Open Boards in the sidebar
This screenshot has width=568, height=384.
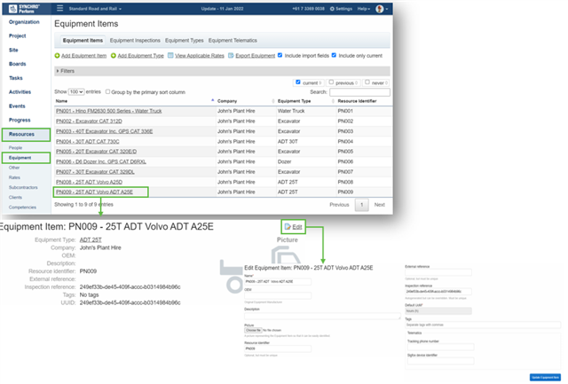coord(18,64)
